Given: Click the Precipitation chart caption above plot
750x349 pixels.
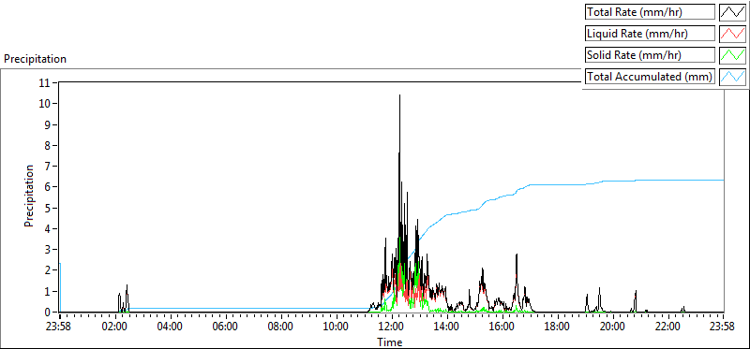Looking at the screenshot, I should tap(35, 59).
